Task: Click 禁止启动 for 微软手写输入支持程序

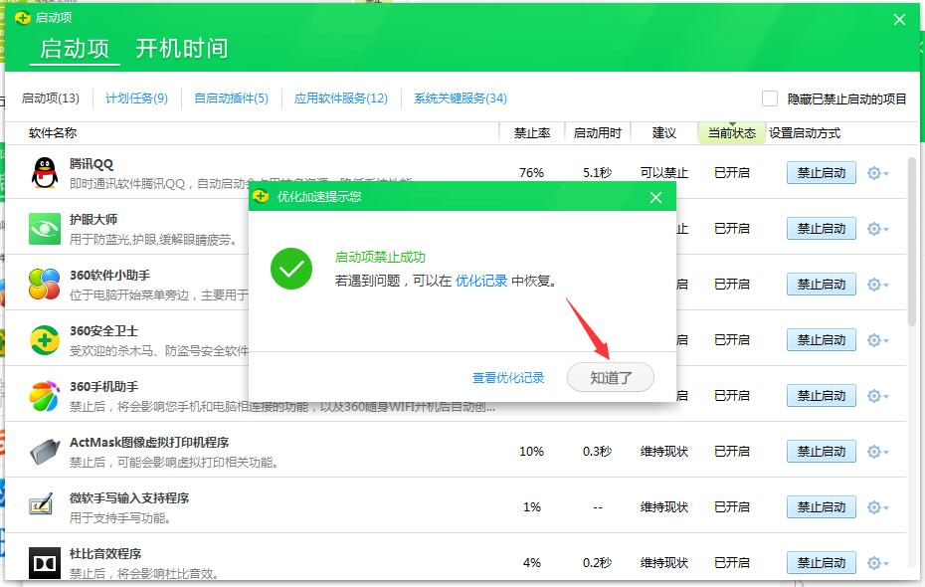Action: click(822, 507)
